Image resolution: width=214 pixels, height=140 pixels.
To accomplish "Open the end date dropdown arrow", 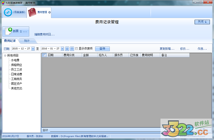I will coord(62,49).
